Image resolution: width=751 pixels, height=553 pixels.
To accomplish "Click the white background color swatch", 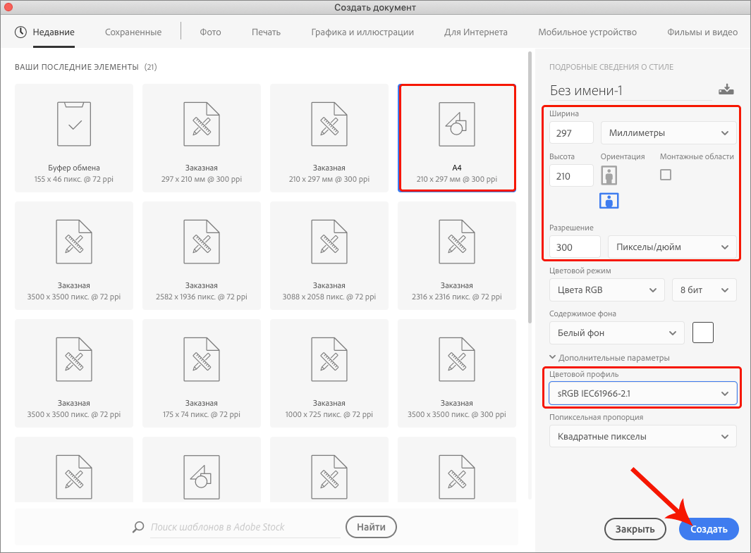I will (703, 333).
